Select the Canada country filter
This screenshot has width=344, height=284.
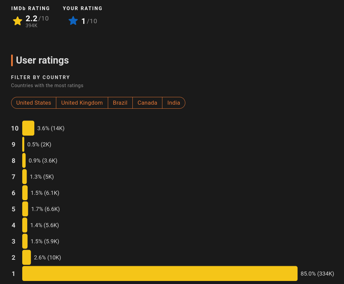pos(147,103)
